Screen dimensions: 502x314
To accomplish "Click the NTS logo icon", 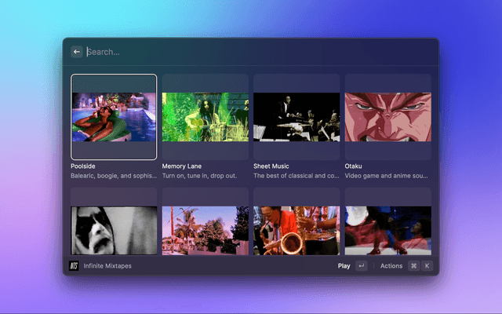I will click(75, 266).
